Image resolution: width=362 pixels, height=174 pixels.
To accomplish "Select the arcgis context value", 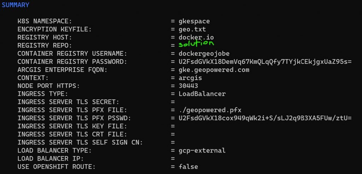I will (190, 78).
